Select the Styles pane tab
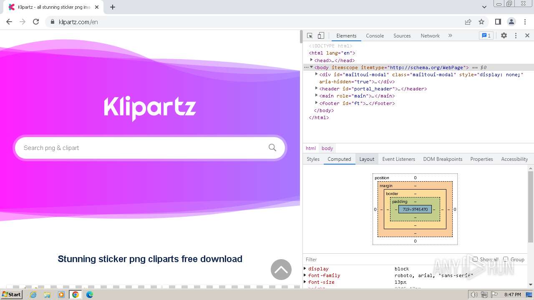Viewport: 534px width, 300px height. pyautogui.click(x=313, y=159)
